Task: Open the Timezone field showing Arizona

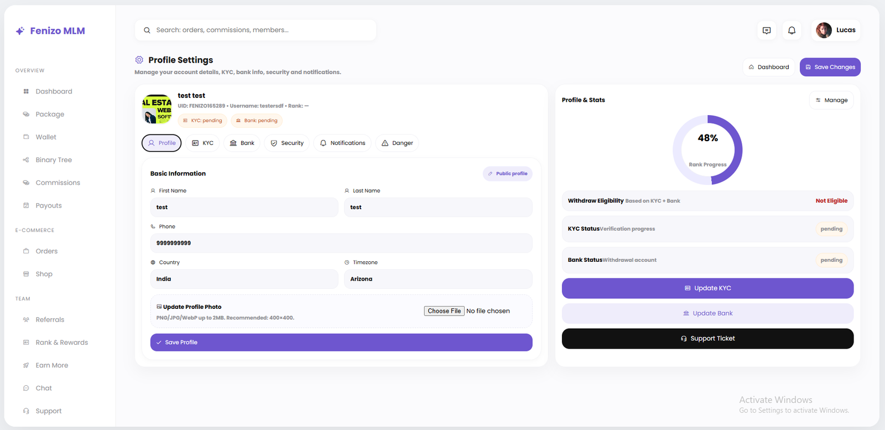Action: 438,279
